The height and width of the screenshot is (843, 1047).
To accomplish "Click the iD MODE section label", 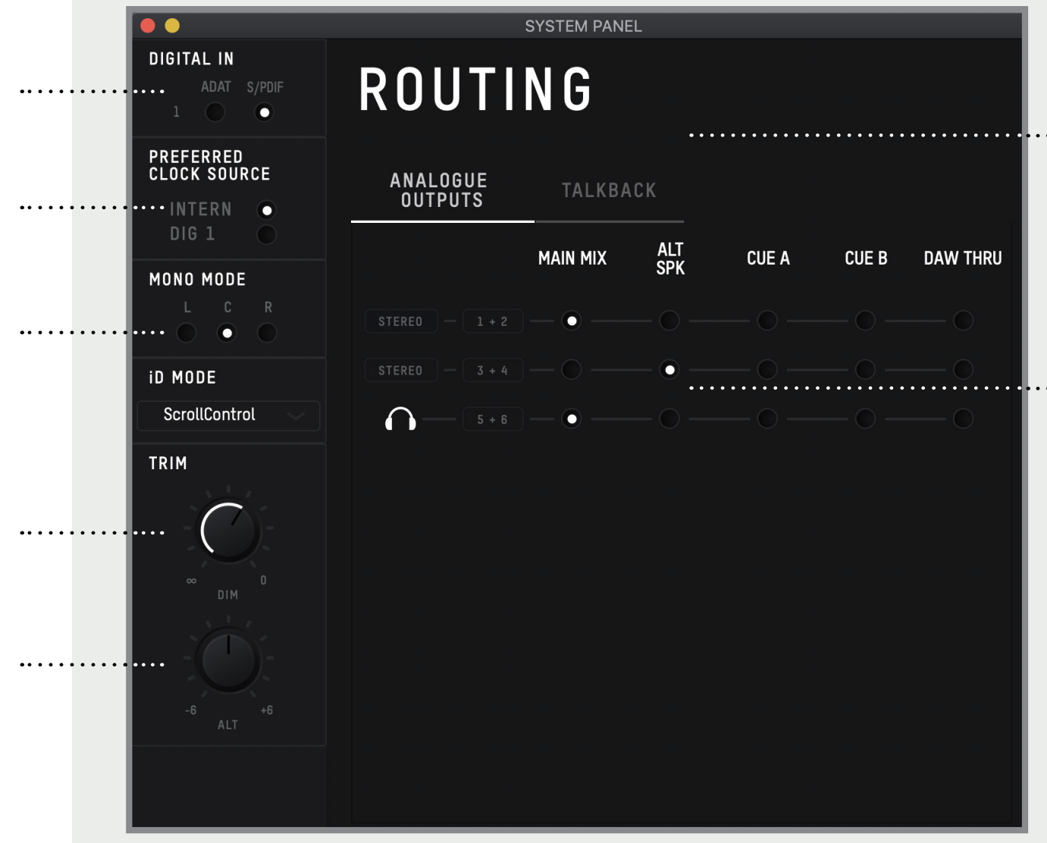I will (x=182, y=378).
